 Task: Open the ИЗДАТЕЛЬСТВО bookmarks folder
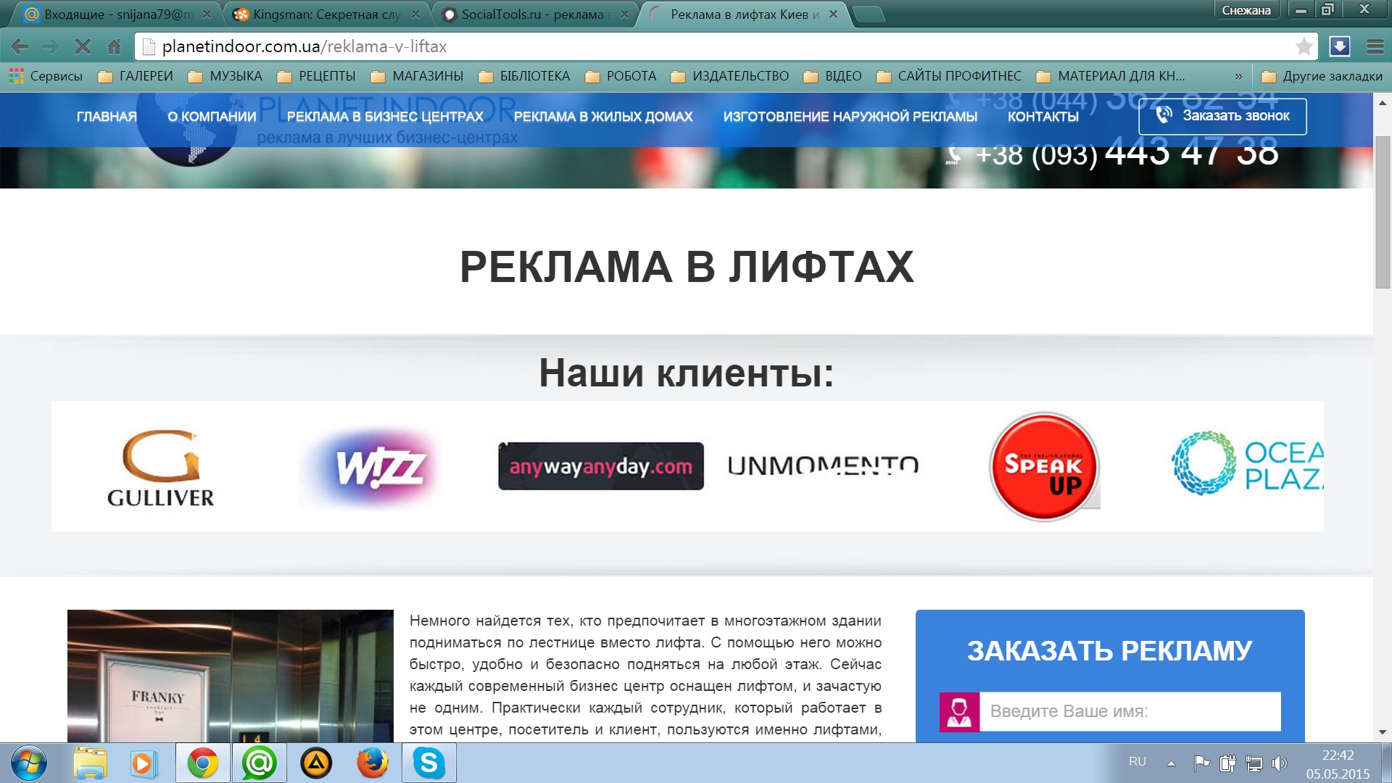click(x=729, y=76)
